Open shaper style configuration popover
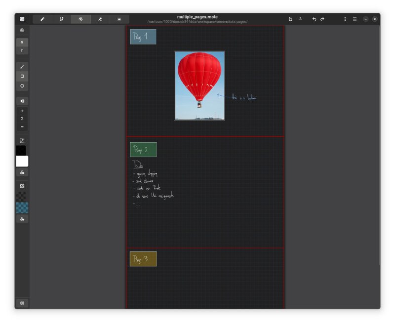The height and width of the screenshot is (325, 395). click(x=22, y=30)
